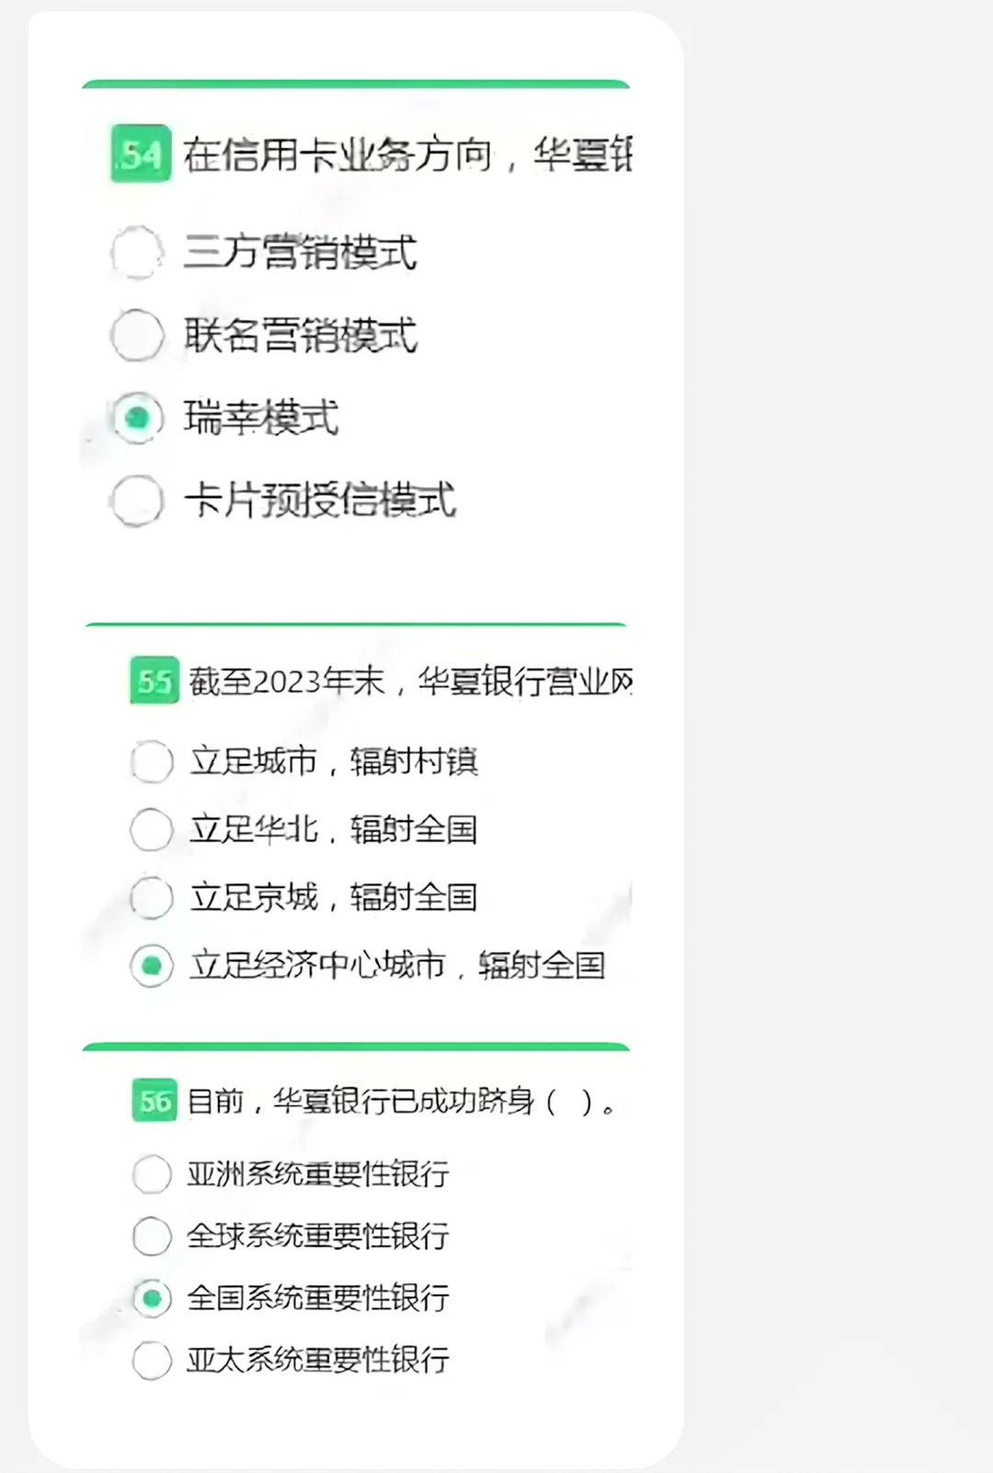Click question 54 text about 信用卡业务
The width and height of the screenshot is (993, 1473).
tap(406, 154)
